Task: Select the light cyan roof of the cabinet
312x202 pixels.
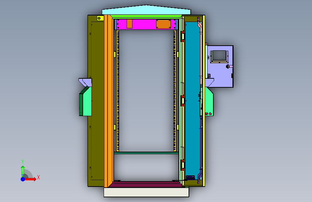Action: tap(146, 10)
